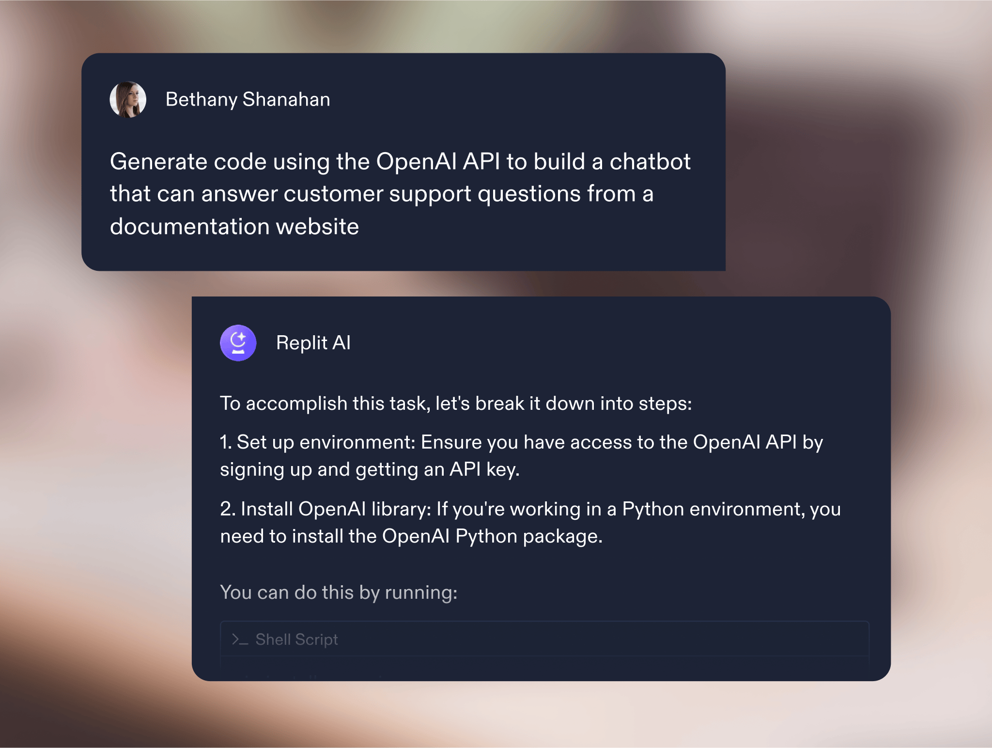This screenshot has height=748, width=992.
Task: Click the 'Generate code using the OpenAI API' line
Action: click(x=400, y=161)
